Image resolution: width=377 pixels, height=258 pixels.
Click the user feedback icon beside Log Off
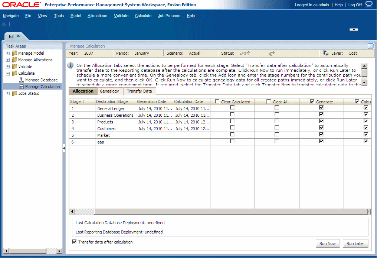coord(369,5)
